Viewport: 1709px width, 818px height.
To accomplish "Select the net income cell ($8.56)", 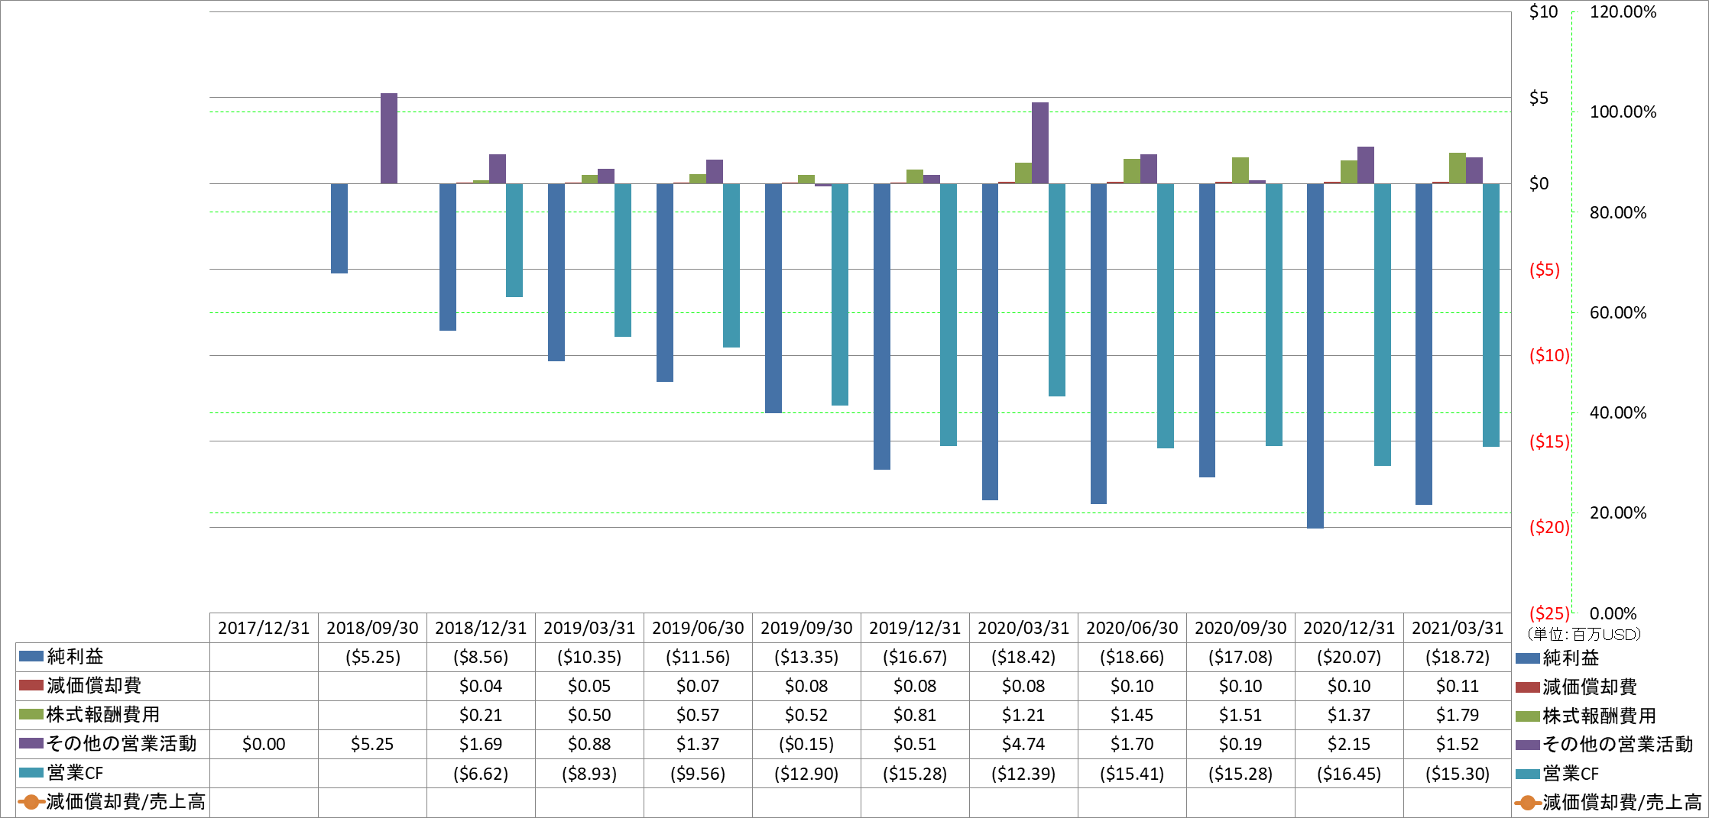I will click(x=481, y=657).
